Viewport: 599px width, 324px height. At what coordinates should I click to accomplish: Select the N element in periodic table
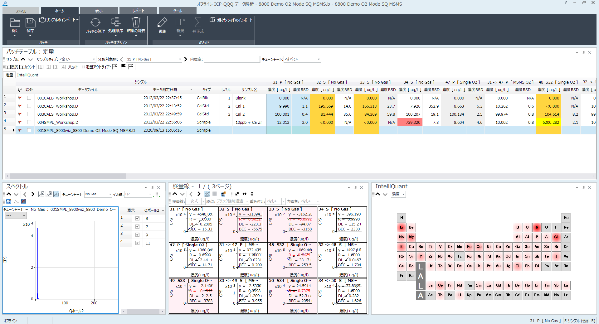tap(537, 227)
